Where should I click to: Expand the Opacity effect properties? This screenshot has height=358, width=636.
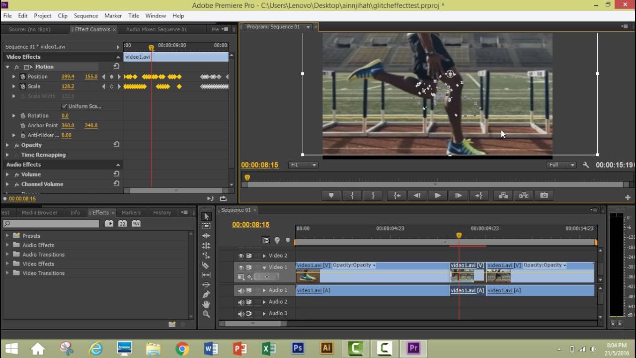(x=7, y=145)
